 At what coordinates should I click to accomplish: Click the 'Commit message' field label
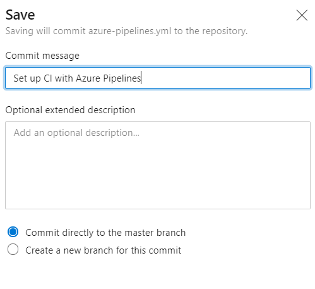42,56
